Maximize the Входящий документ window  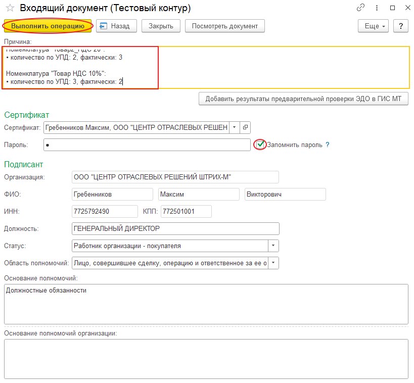393,8
